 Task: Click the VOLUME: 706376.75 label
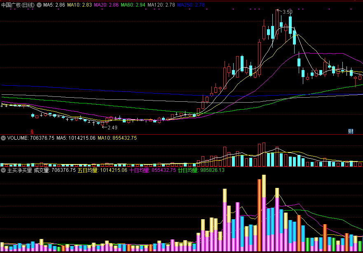31,138
